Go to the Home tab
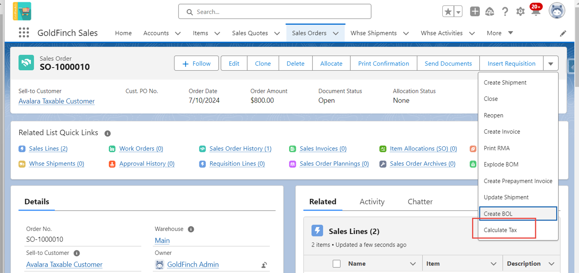This screenshot has height=273, width=579. point(123,33)
